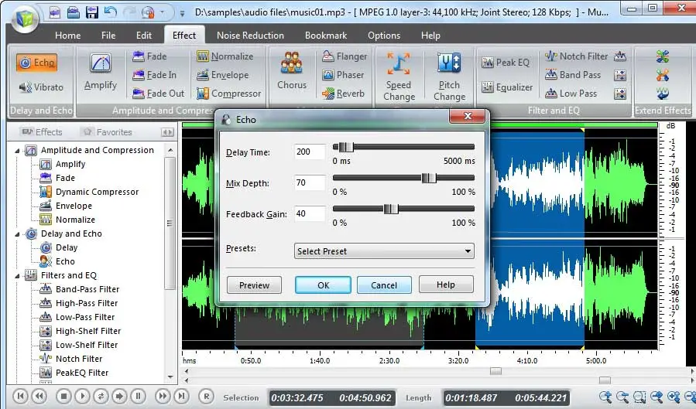
Task: Click the Preview button in Echo dialog
Action: (x=254, y=285)
